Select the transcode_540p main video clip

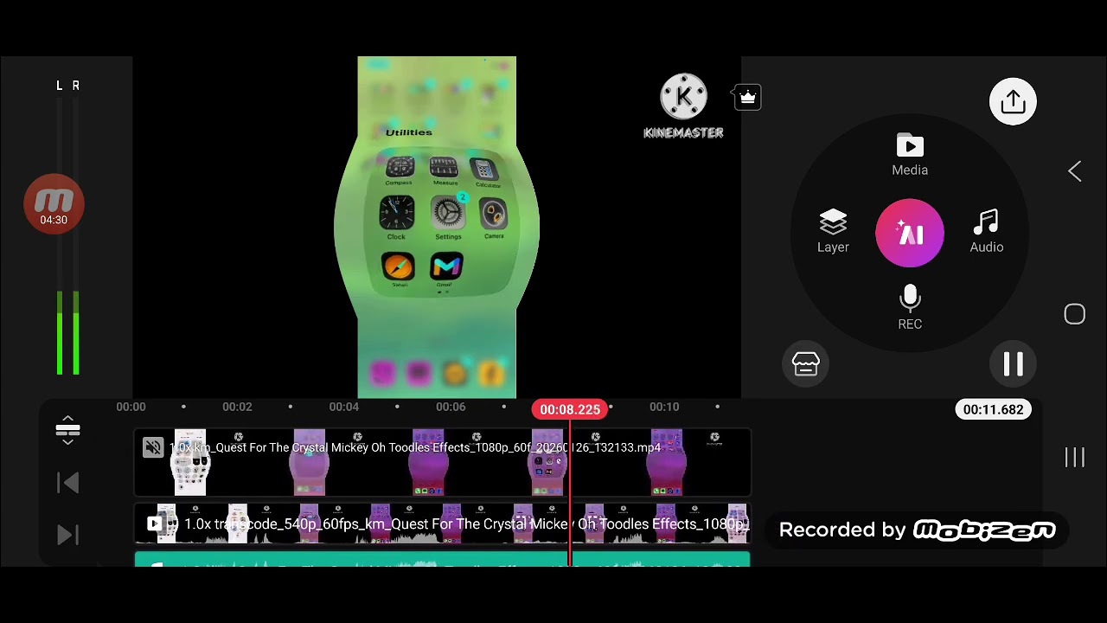coord(442,524)
